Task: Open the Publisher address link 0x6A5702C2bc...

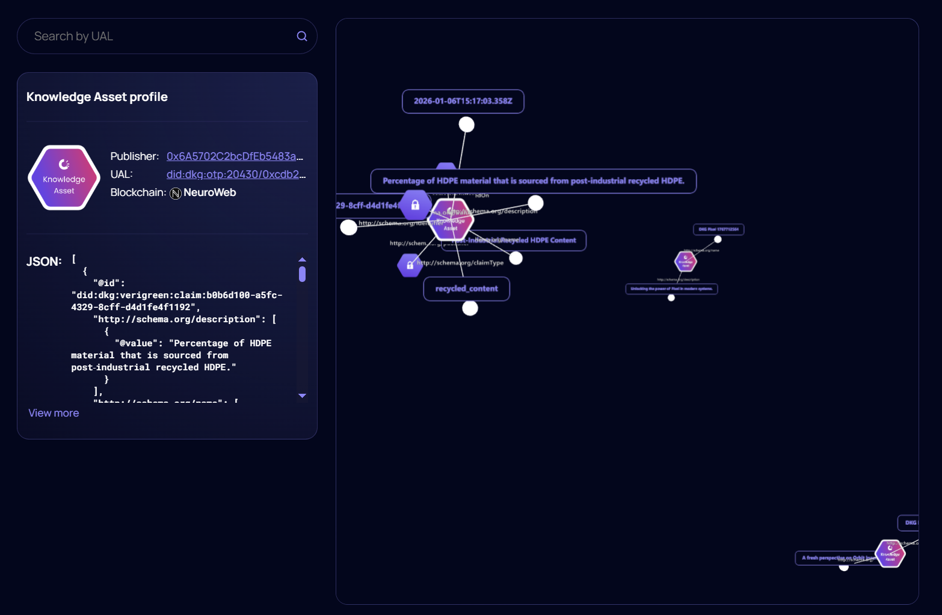Action: click(235, 156)
